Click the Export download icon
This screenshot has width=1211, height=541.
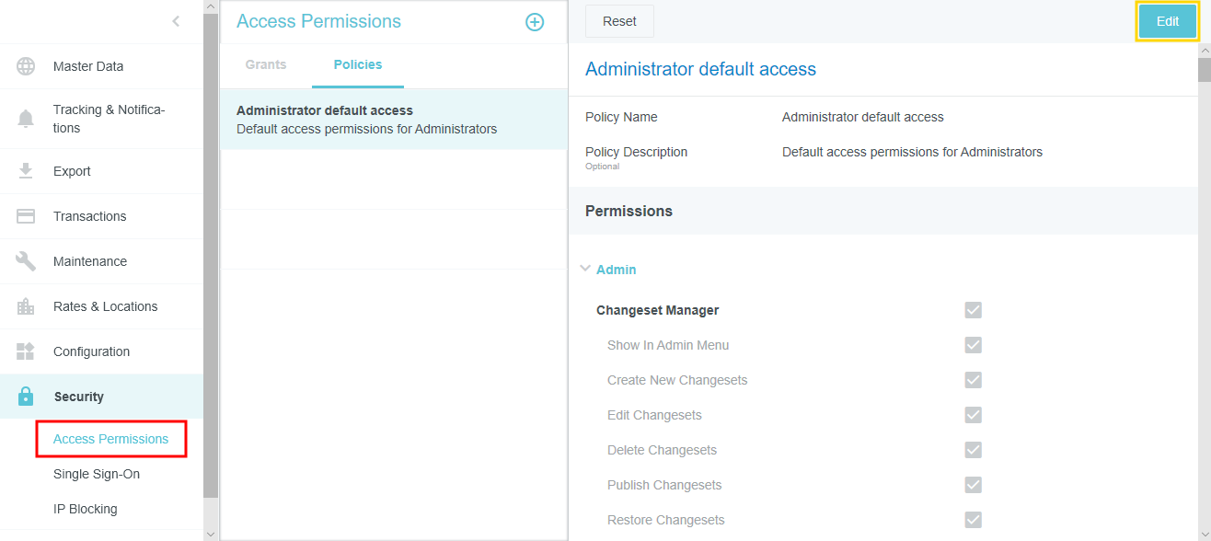26,171
